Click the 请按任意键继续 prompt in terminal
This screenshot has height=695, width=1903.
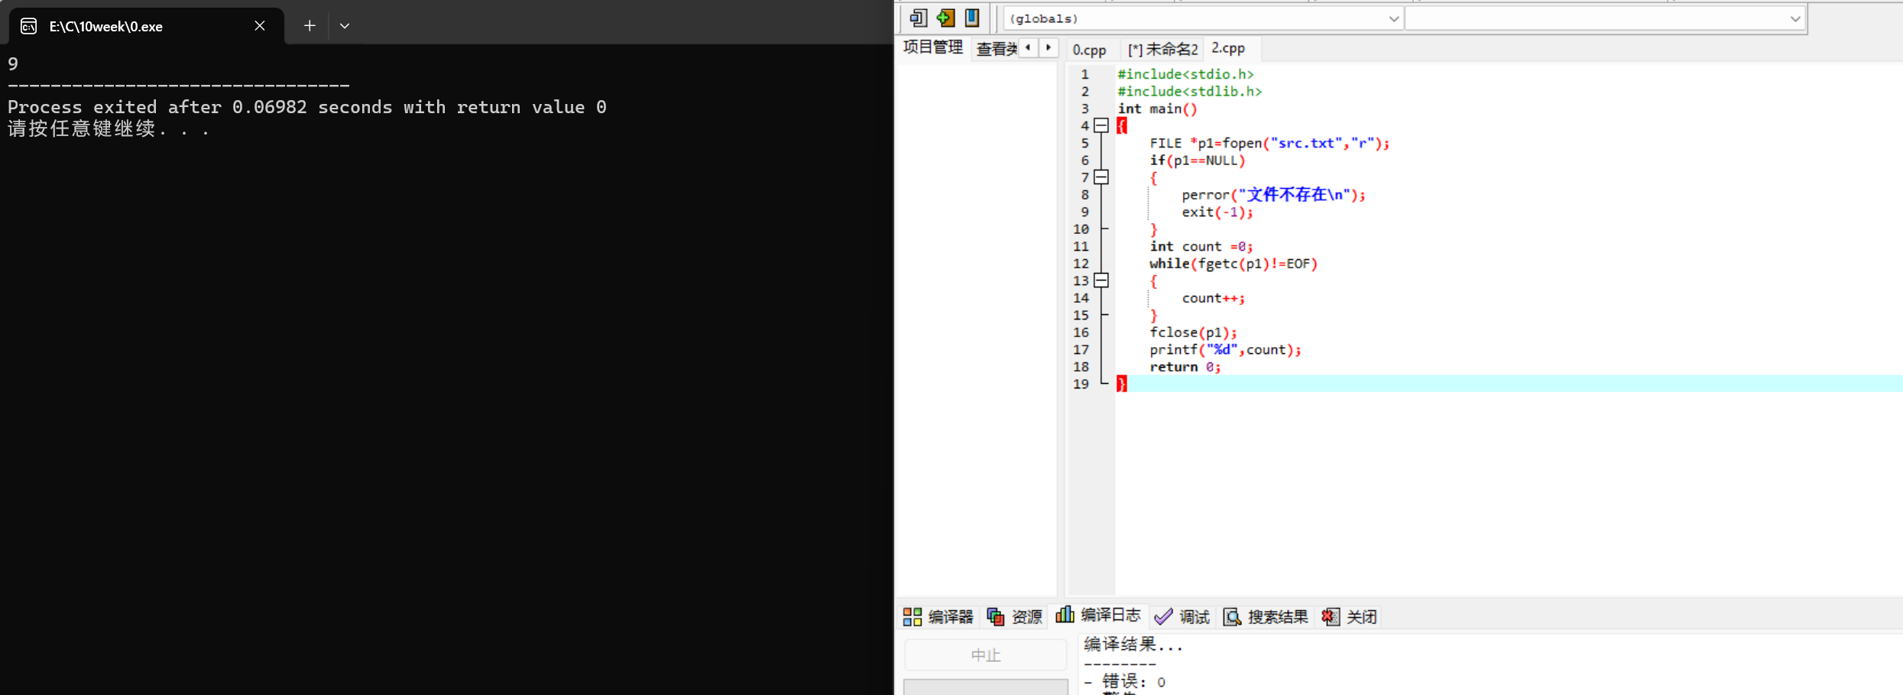(x=109, y=128)
